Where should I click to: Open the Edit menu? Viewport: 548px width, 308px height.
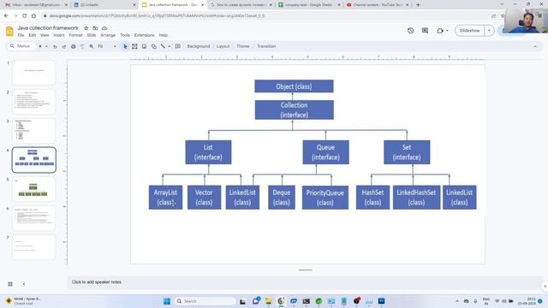pos(33,35)
